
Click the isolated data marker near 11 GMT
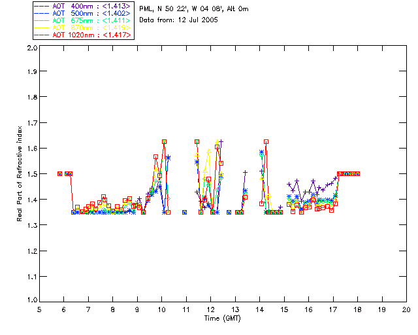(184, 213)
